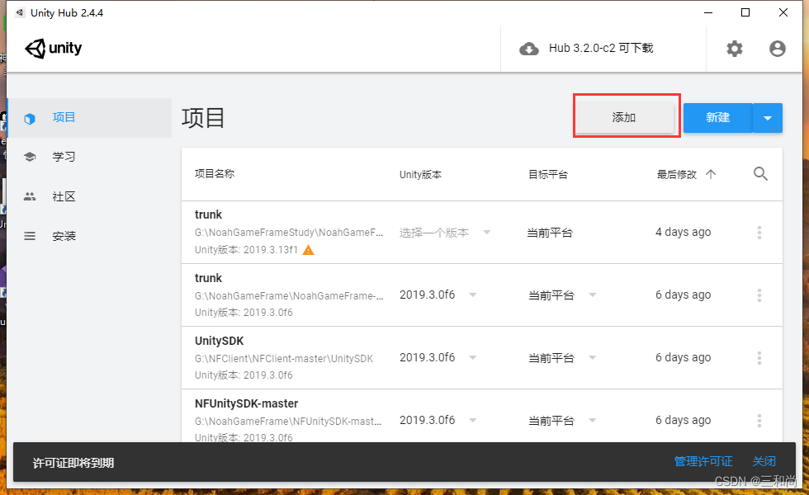Screen dimensions: 809x495
Task: Click the 目标平台 column header
Action: coord(548,174)
